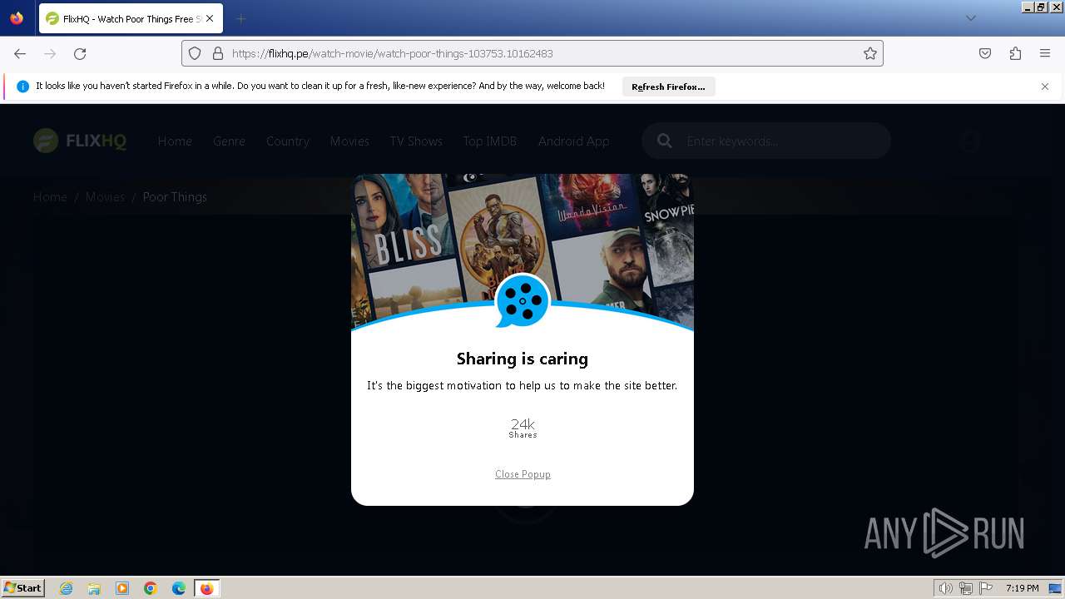1065x599 pixels.
Task: Open the tracking protection shield icon
Action: [x=195, y=53]
